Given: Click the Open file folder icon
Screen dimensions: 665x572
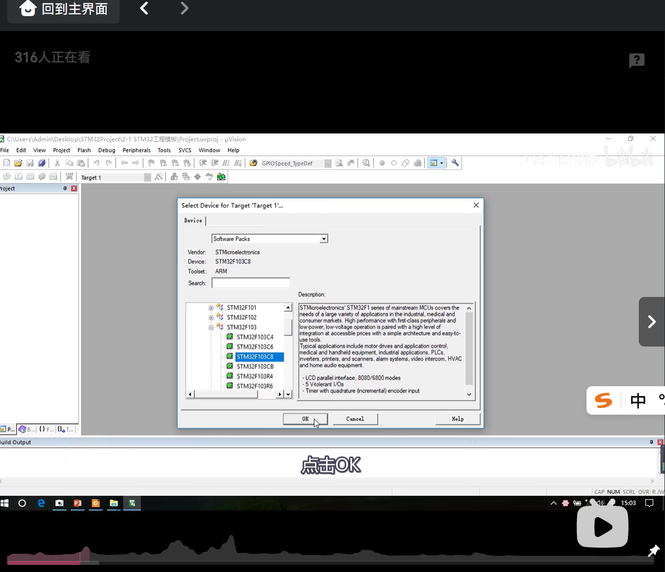Looking at the screenshot, I should point(18,163).
